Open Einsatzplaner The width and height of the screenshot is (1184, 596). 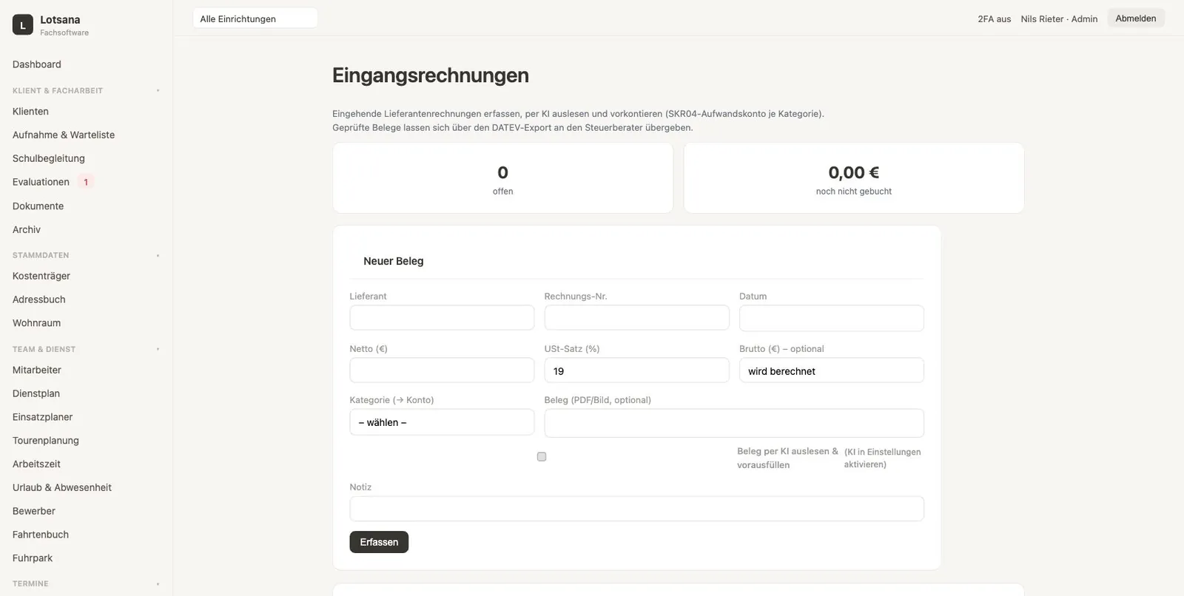43,417
